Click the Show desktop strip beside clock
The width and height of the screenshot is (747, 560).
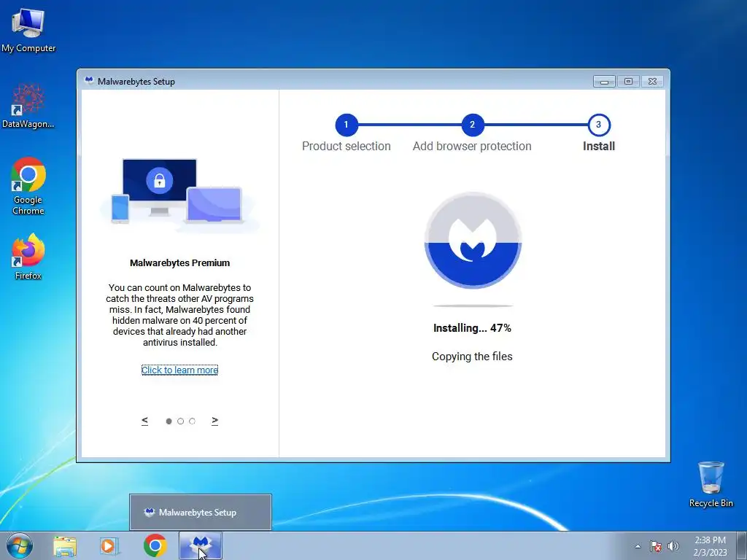tap(742, 546)
